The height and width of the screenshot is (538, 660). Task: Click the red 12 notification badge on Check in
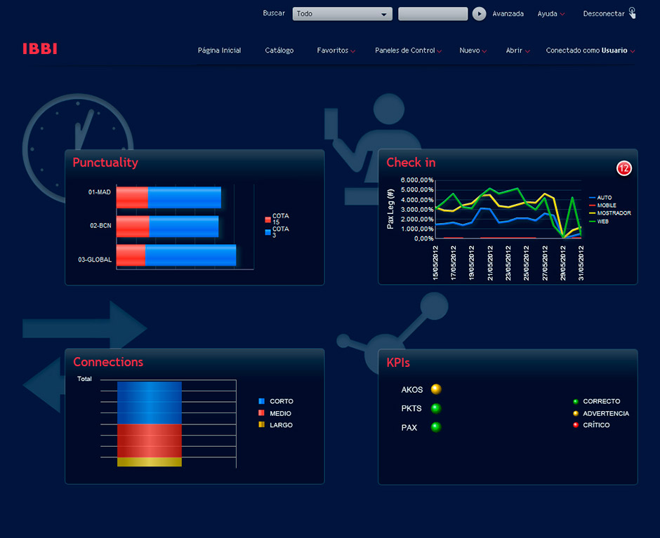(x=624, y=168)
